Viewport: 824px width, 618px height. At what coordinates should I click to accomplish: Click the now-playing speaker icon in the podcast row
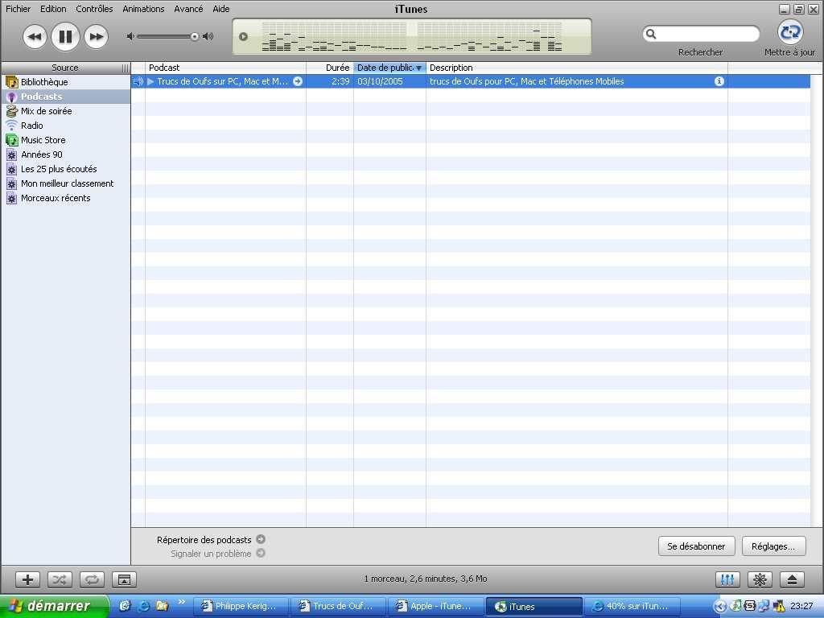click(x=138, y=81)
